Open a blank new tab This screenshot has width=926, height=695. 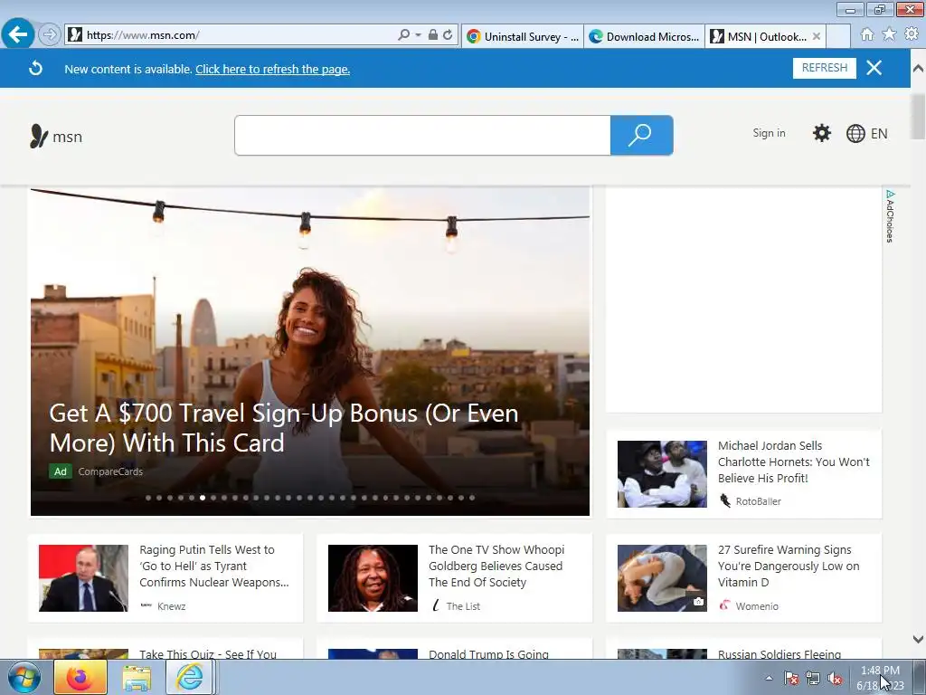tap(838, 36)
